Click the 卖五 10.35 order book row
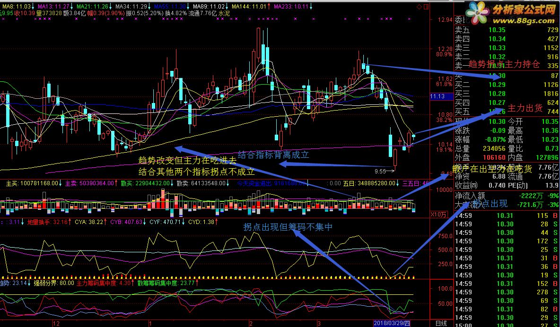This screenshot has height=327, width=560. tap(507, 30)
